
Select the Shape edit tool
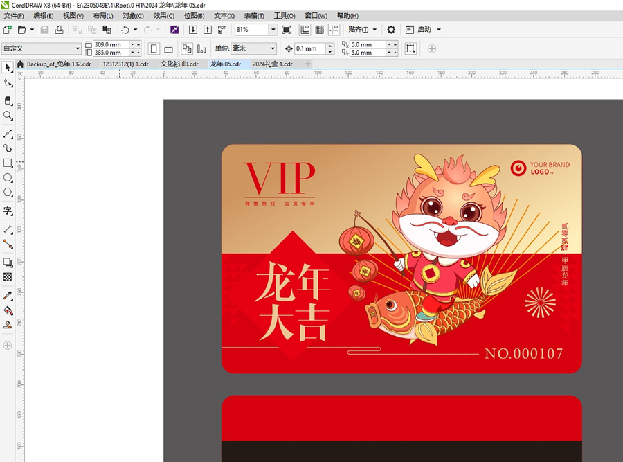point(8,82)
